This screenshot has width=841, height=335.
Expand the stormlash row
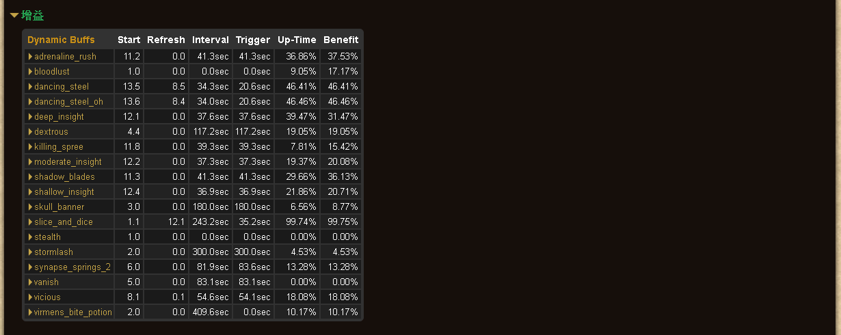click(x=53, y=252)
